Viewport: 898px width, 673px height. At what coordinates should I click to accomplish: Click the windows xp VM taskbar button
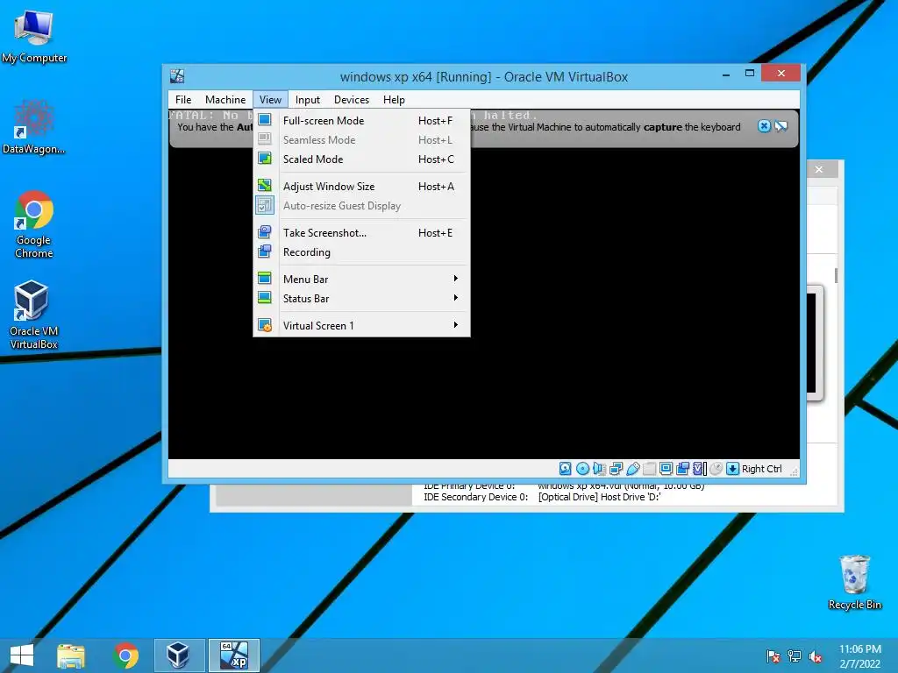coord(233,655)
